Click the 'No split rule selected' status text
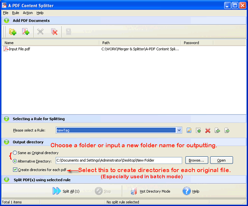248x206 pixels. (x=123, y=202)
